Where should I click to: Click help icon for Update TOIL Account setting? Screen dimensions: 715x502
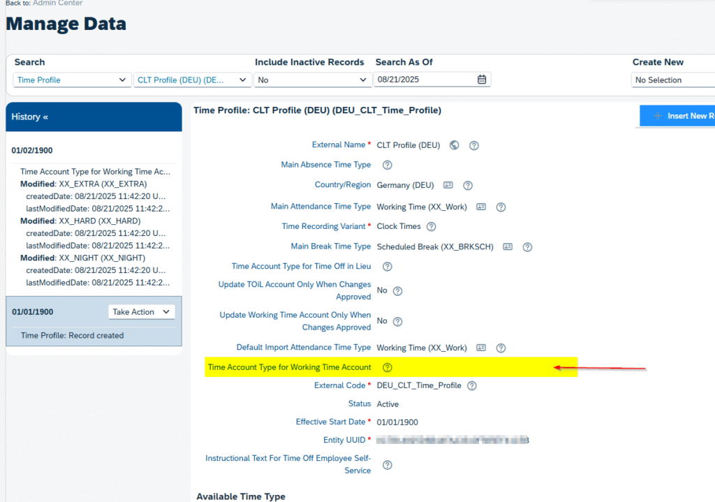tap(398, 291)
